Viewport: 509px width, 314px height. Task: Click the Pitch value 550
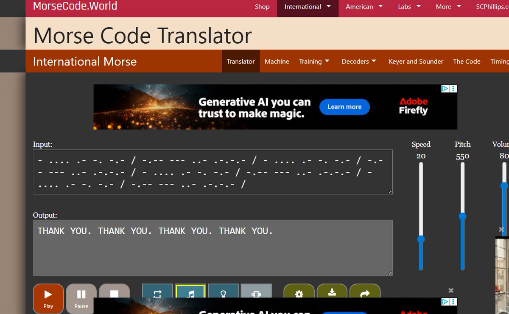[x=462, y=156]
